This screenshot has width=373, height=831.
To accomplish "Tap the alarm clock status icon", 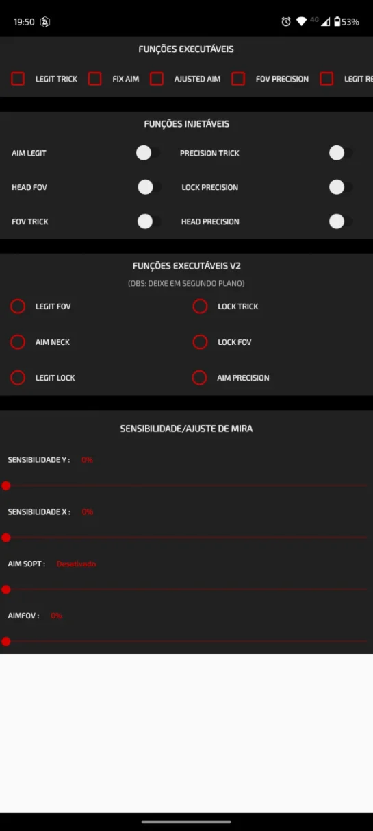I will click(286, 22).
